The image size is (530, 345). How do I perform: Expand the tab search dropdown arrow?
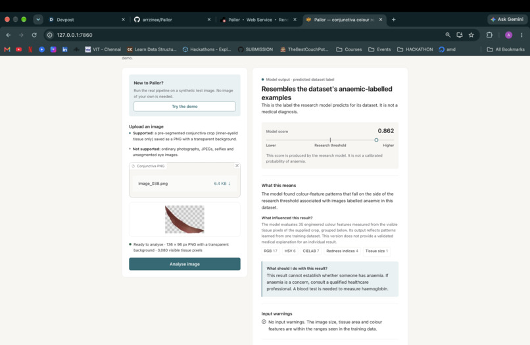(38, 20)
